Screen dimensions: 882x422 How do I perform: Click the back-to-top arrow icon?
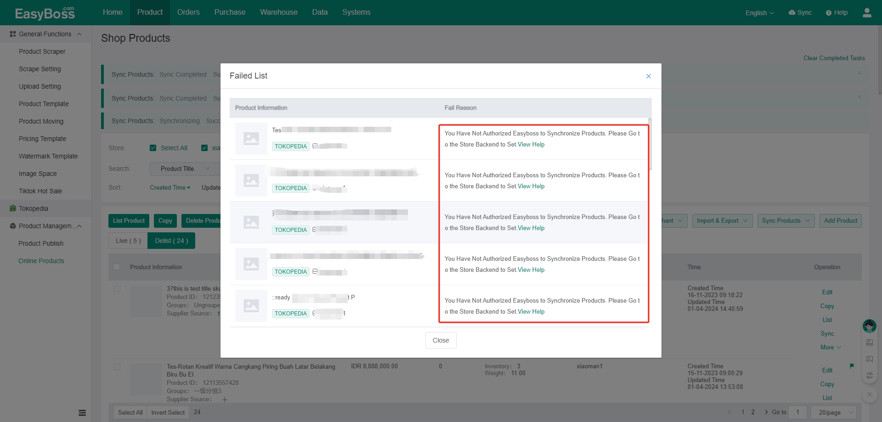[x=869, y=394]
